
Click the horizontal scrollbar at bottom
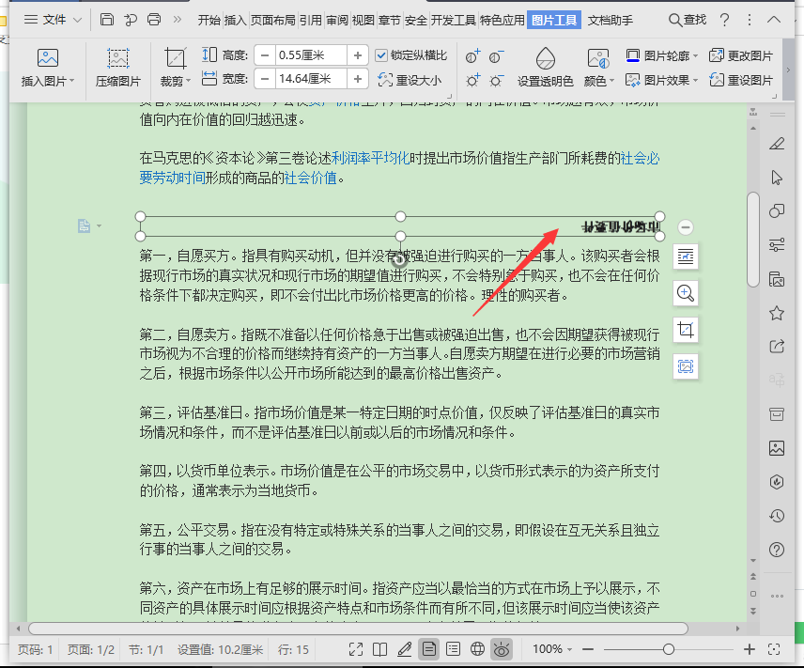click(358, 628)
